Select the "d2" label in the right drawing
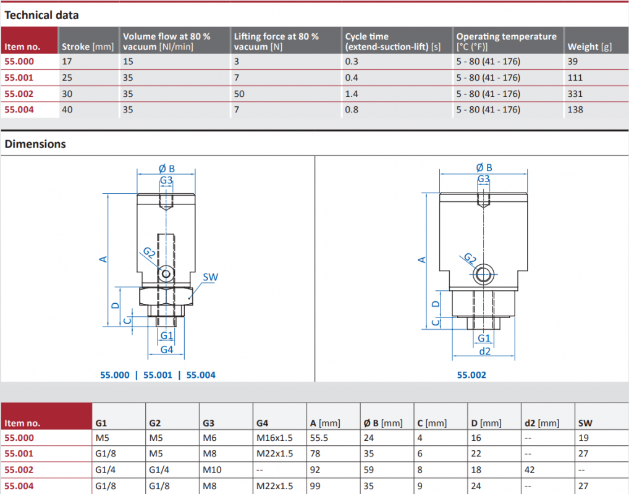 [x=484, y=351]
